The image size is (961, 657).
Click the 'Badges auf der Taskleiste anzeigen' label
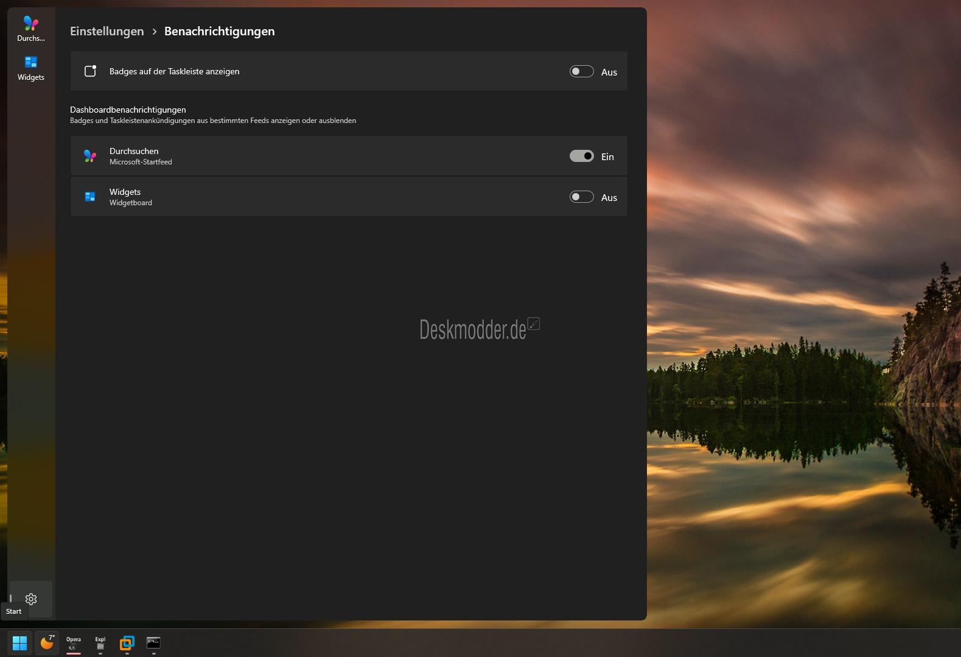click(174, 71)
